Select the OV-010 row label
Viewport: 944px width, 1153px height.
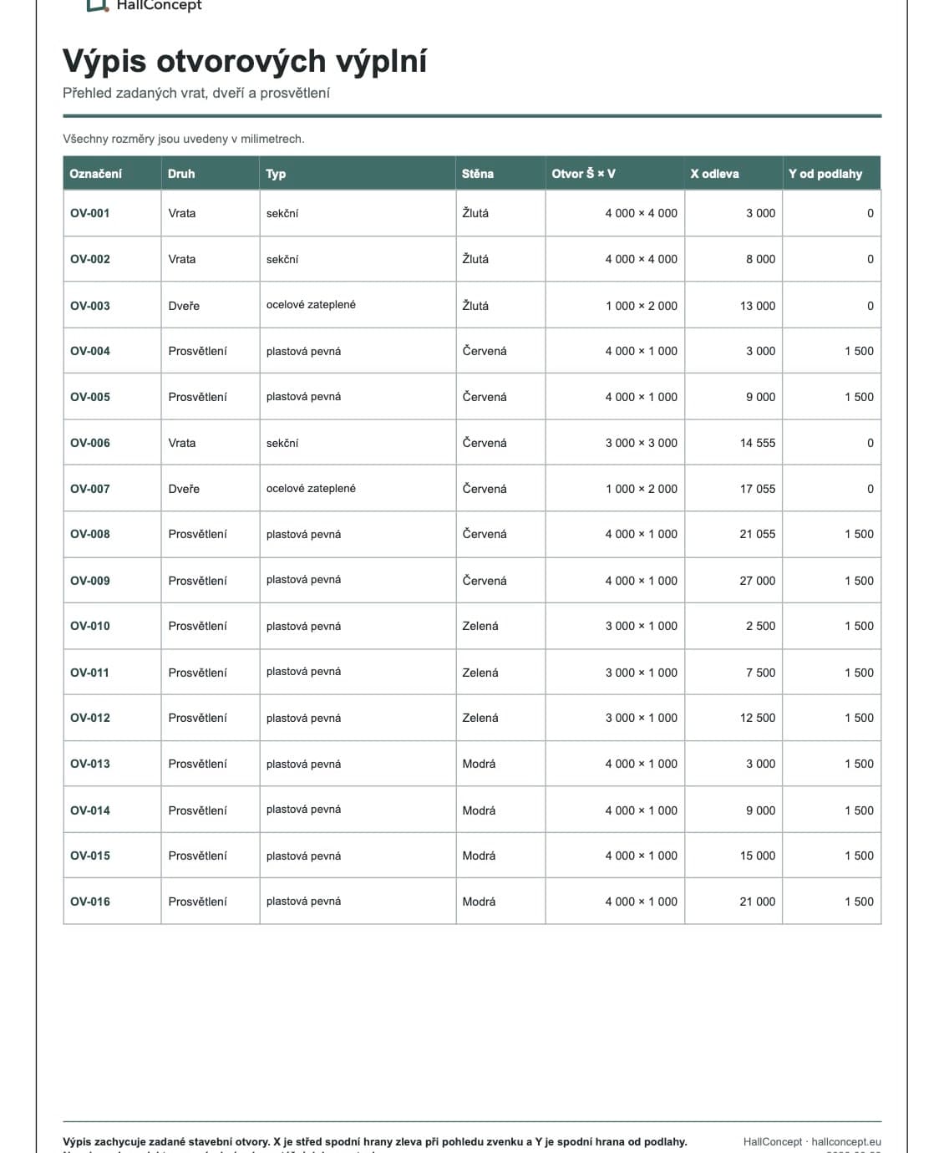pos(90,626)
